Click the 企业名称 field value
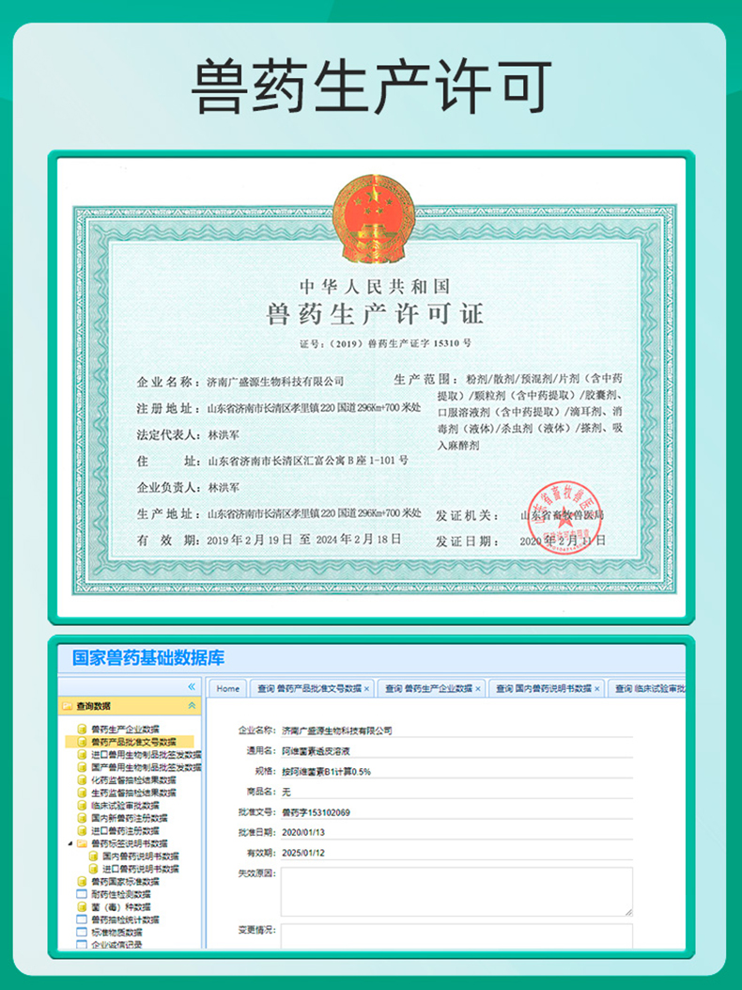742x990 pixels. [x=456, y=731]
